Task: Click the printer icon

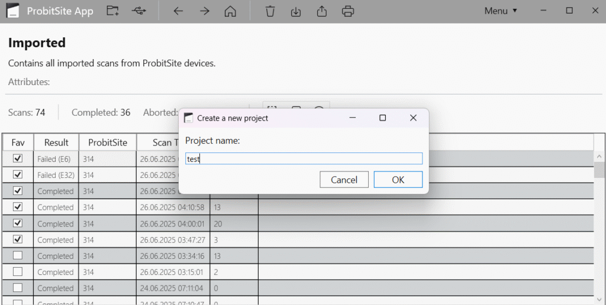Action: pyautogui.click(x=348, y=11)
